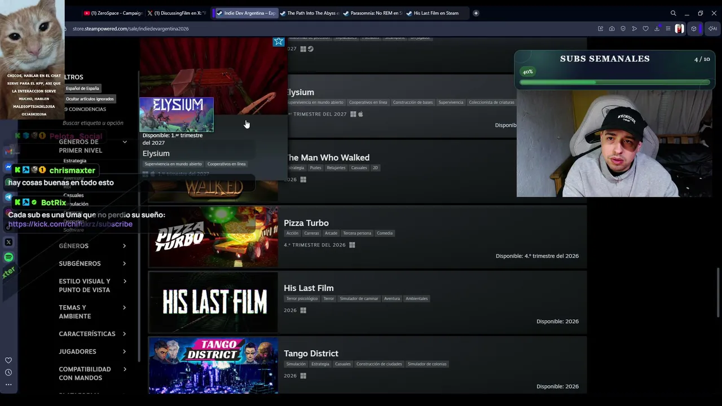722x406 pixels.
Task: Switch to His Last Film en Steam tab
Action: point(435,13)
